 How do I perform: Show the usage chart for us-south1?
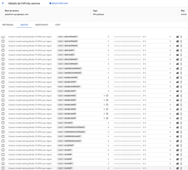click(177, 163)
